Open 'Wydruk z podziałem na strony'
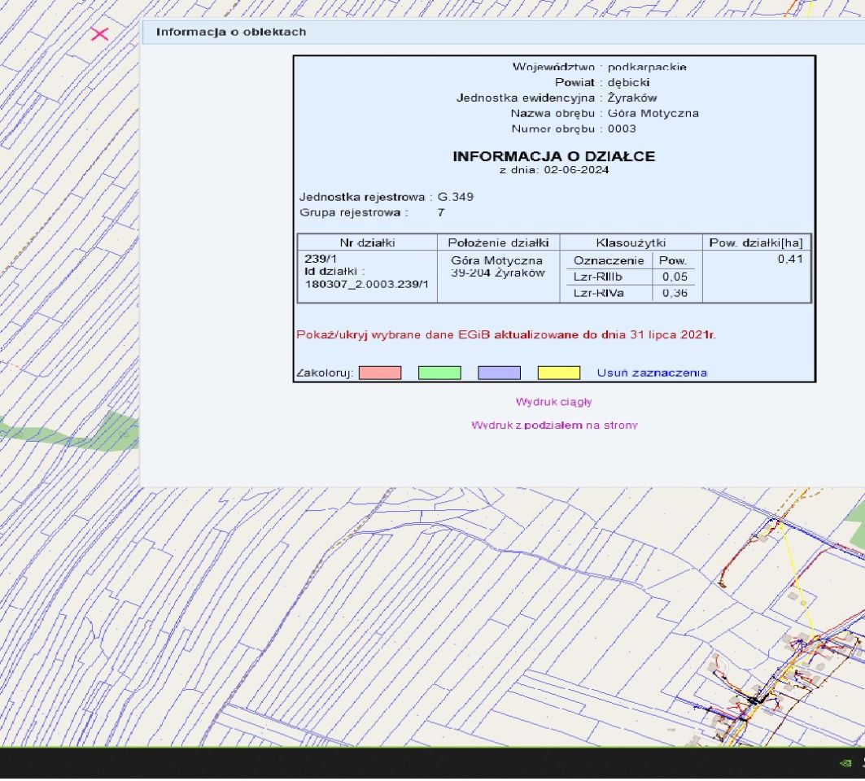This screenshot has width=865, height=781. (x=553, y=425)
